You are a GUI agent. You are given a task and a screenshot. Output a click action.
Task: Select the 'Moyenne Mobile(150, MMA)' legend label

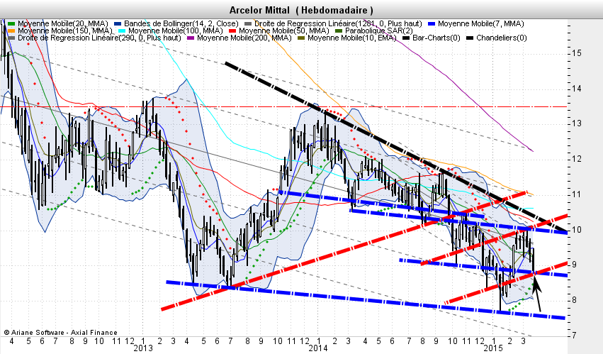point(65,31)
